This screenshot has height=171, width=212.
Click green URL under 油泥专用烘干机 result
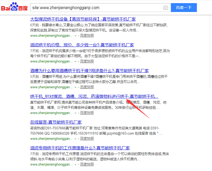click(51, 164)
